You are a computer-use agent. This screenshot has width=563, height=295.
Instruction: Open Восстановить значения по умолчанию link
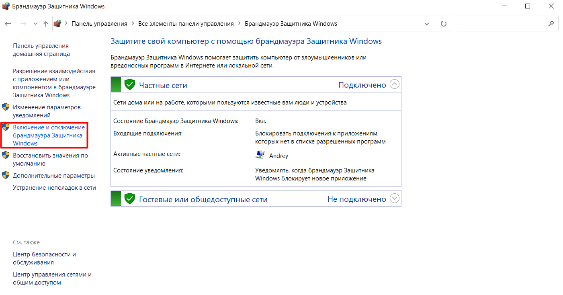click(50, 160)
